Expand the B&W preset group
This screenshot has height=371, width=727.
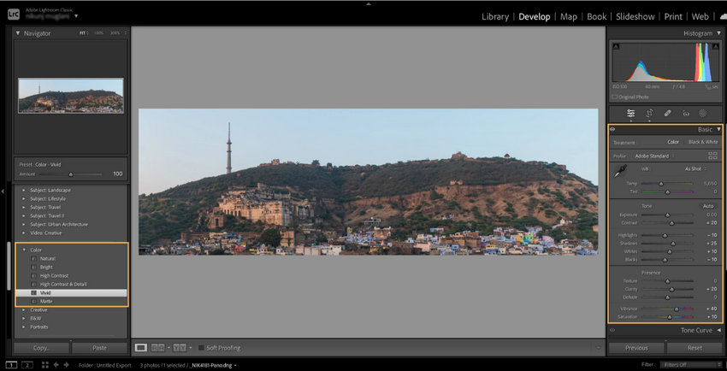(x=24, y=319)
